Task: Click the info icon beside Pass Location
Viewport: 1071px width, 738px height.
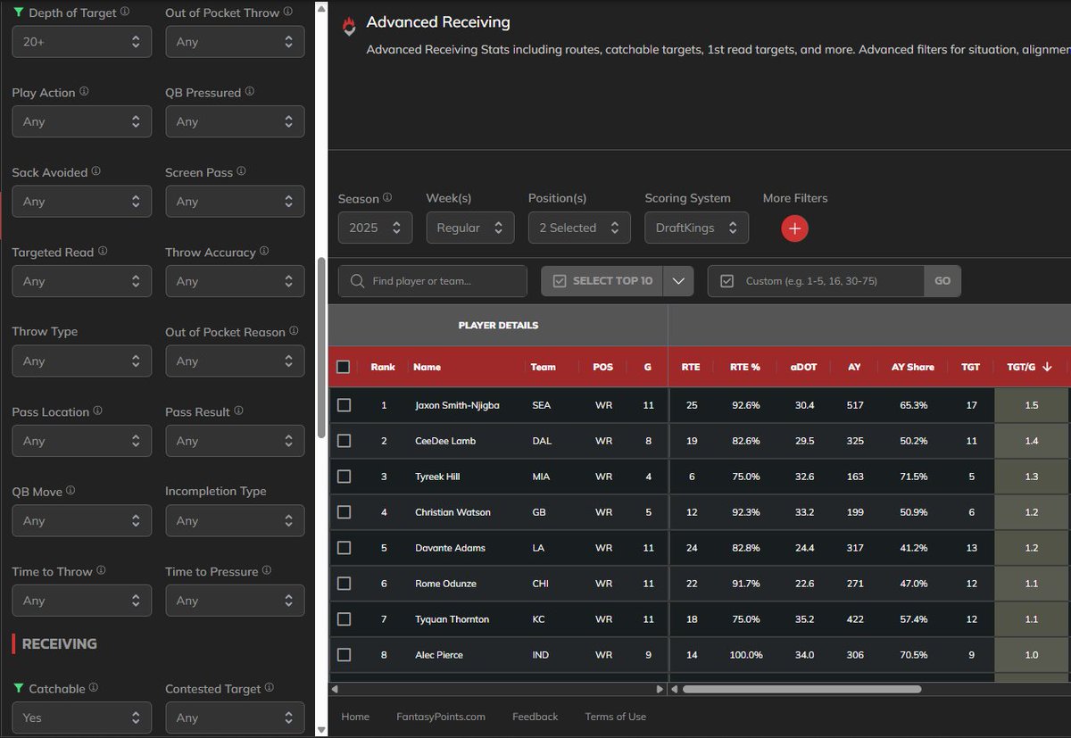Action: (x=98, y=411)
